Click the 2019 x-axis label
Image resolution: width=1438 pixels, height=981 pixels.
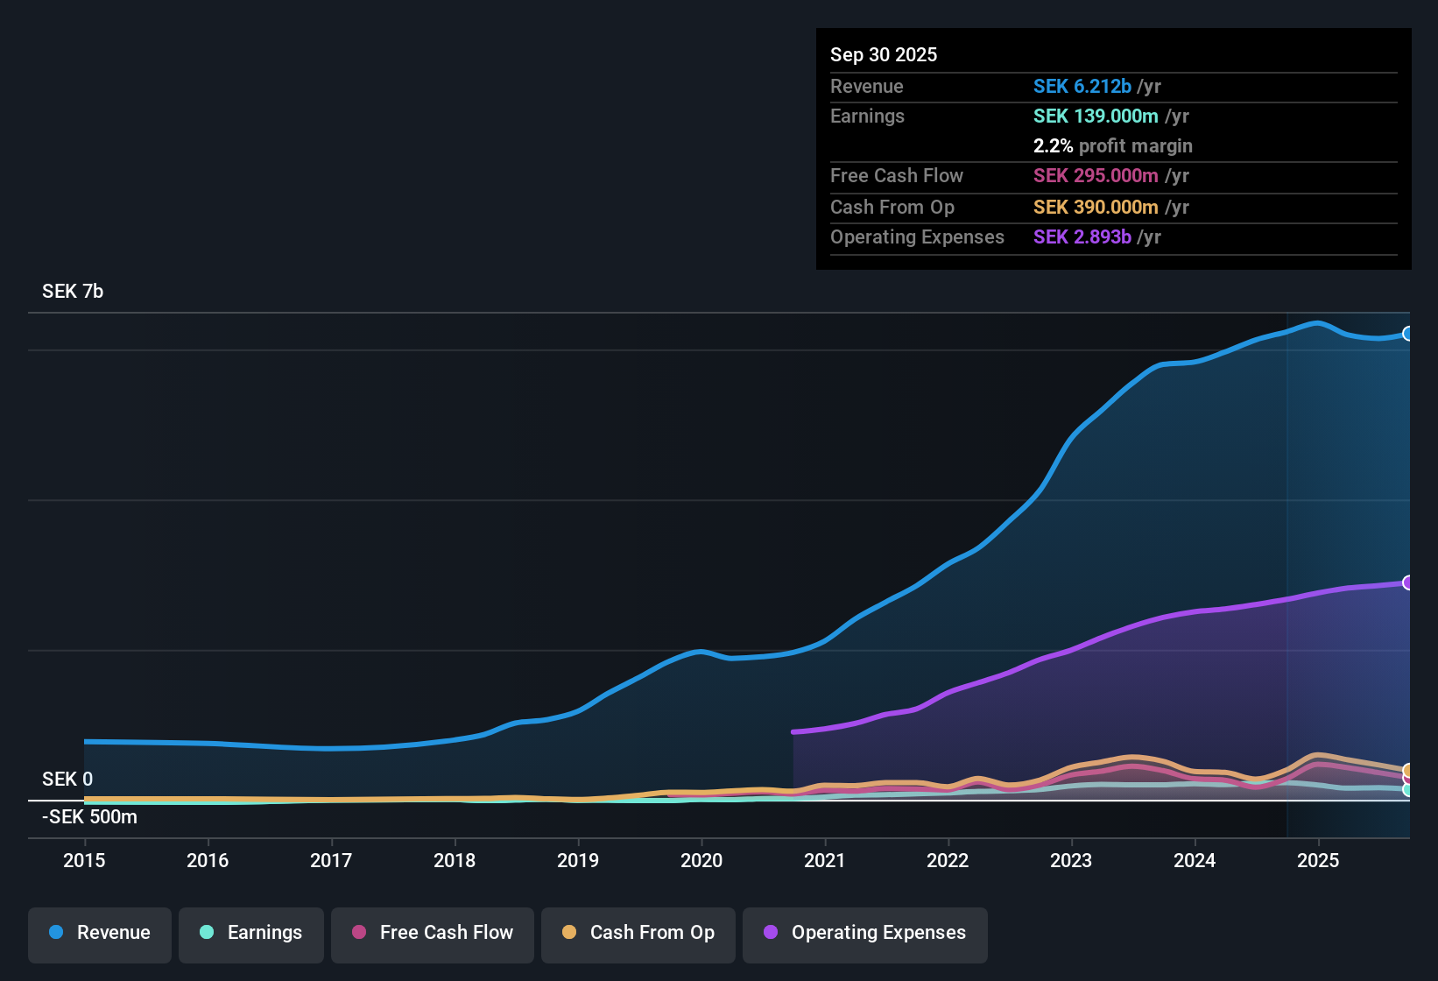[578, 860]
